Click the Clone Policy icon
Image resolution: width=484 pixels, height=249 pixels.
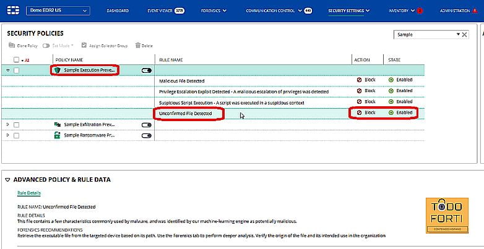[11, 46]
